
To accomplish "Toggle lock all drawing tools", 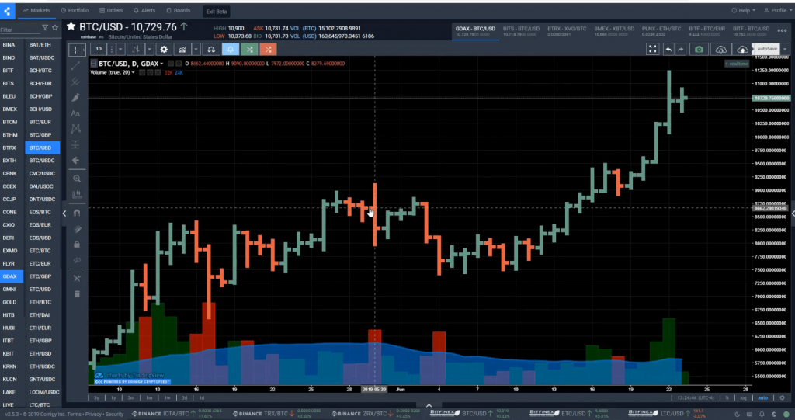I will [77, 245].
